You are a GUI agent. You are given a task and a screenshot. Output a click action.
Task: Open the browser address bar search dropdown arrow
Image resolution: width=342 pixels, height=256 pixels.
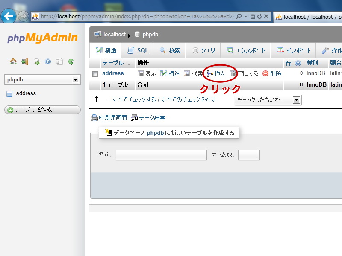(245, 17)
